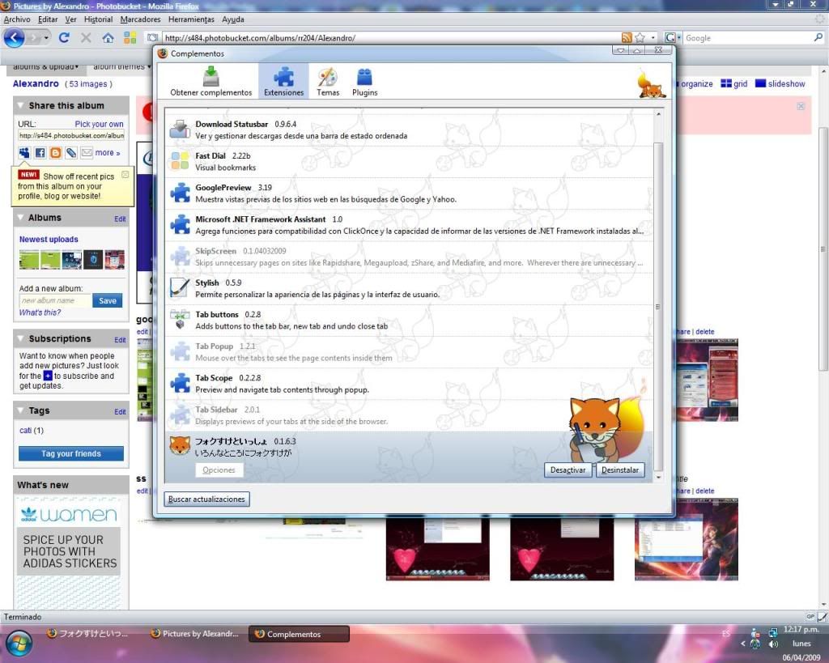Select the GooglePreview extension puzzle icon
This screenshot has height=663, width=829.
(x=180, y=193)
